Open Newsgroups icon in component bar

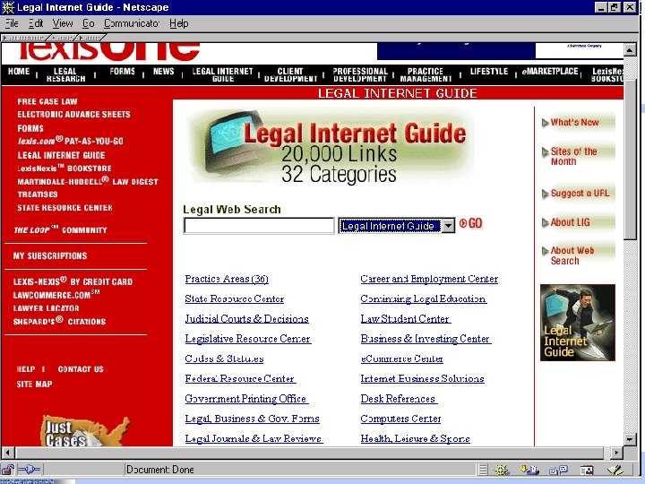[559, 470]
